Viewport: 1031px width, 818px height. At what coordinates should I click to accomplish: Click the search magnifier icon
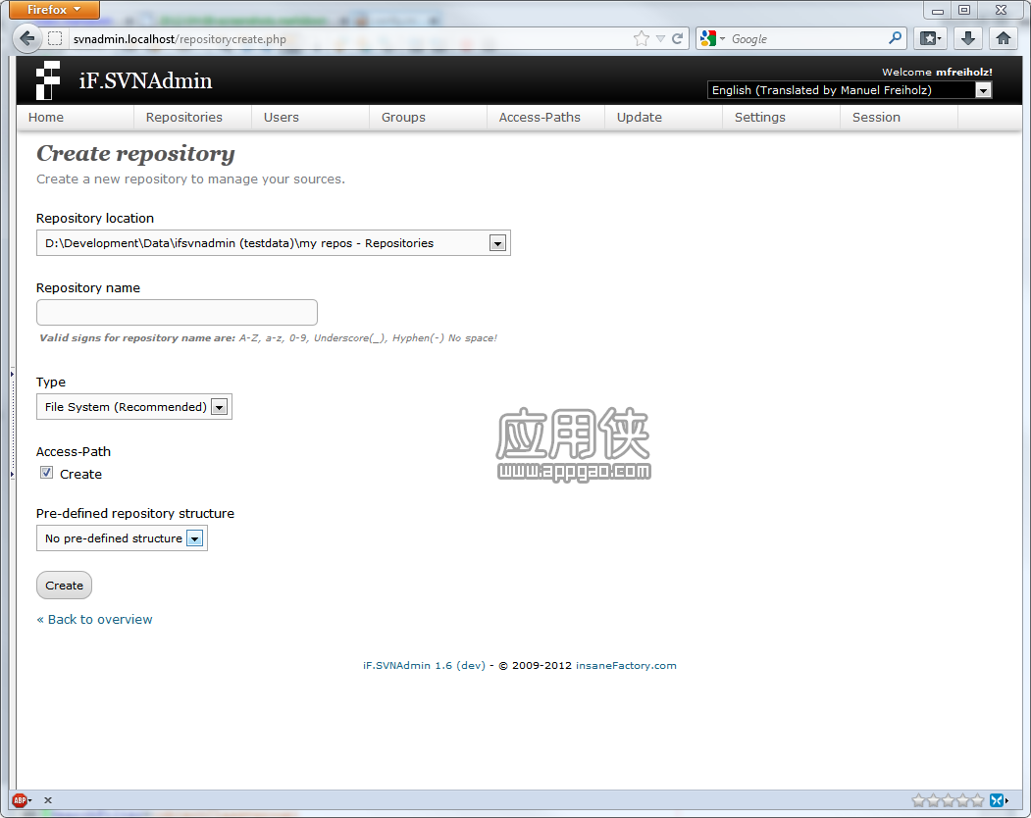(x=895, y=39)
